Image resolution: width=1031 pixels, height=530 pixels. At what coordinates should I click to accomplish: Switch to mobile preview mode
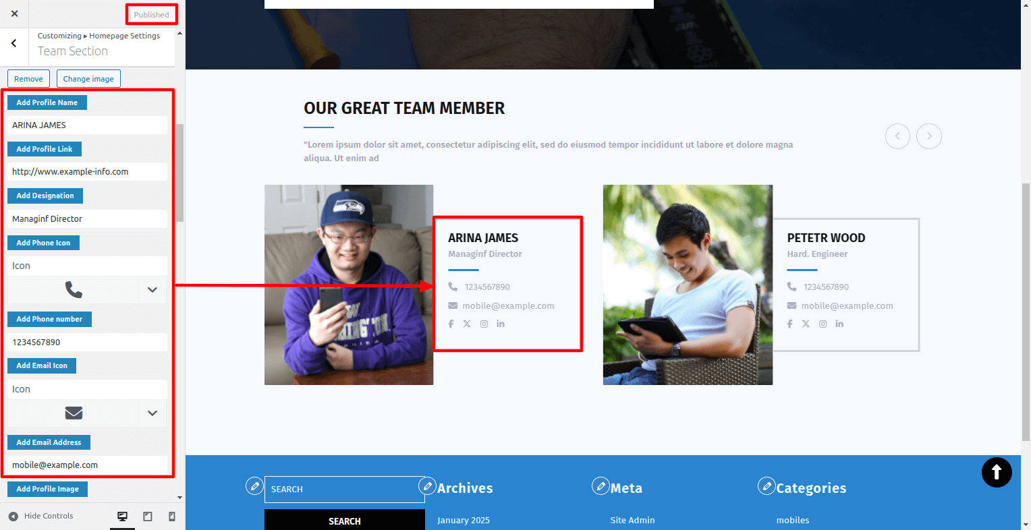171,517
